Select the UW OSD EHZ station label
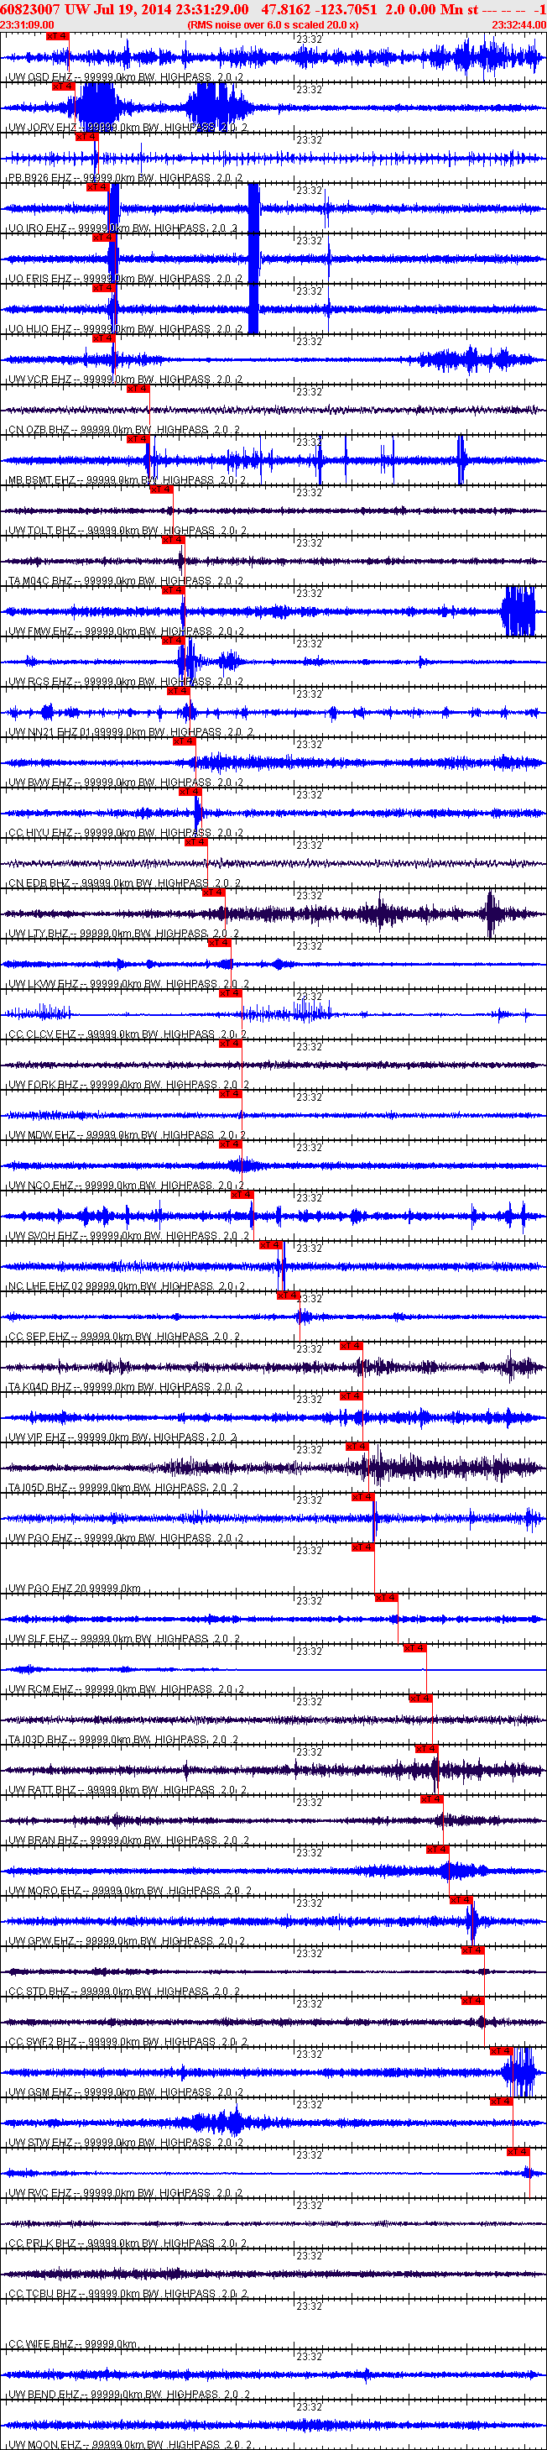 (x=125, y=77)
